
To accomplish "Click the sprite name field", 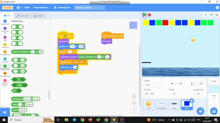I will [x=154, y=85].
